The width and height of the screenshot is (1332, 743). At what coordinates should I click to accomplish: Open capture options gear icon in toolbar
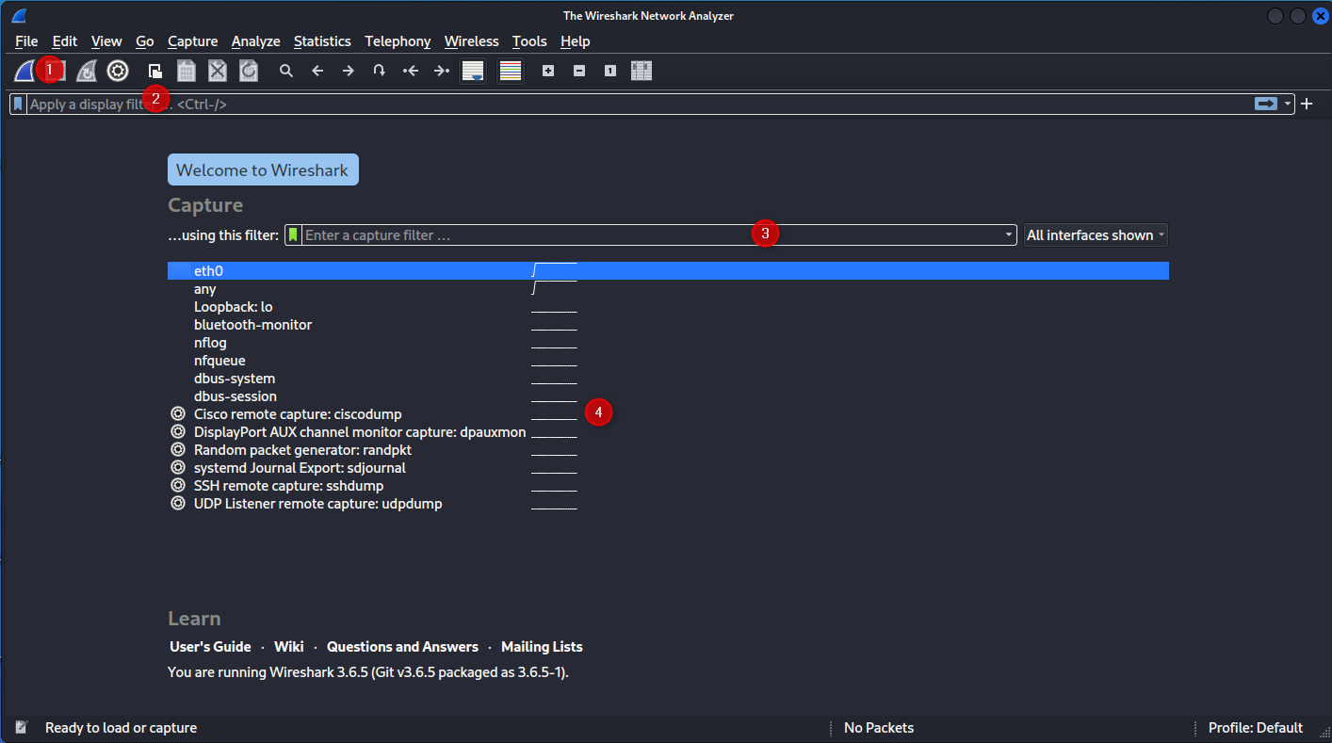pos(118,71)
